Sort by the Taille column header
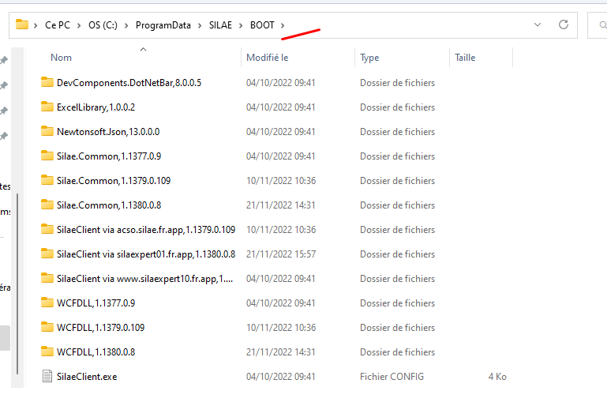Viewport: 607px width, 406px height. [465, 58]
